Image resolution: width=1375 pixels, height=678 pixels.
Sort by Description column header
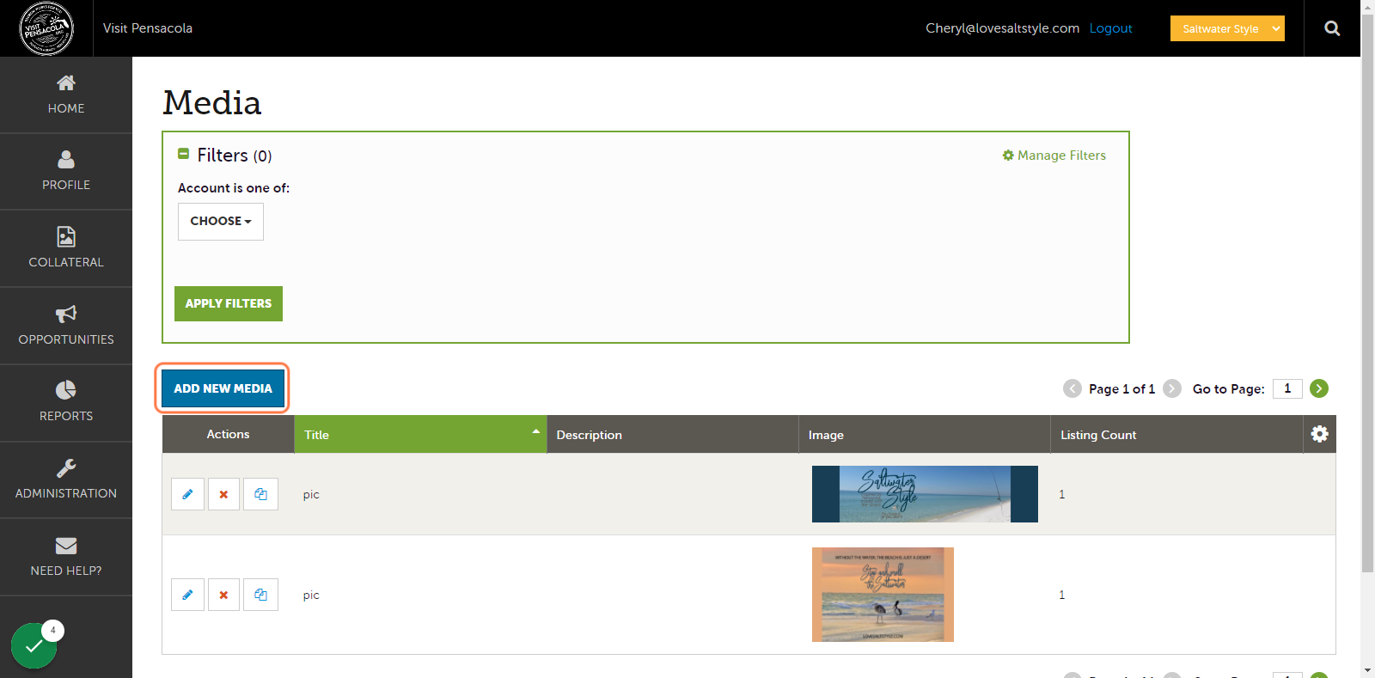[x=673, y=435]
